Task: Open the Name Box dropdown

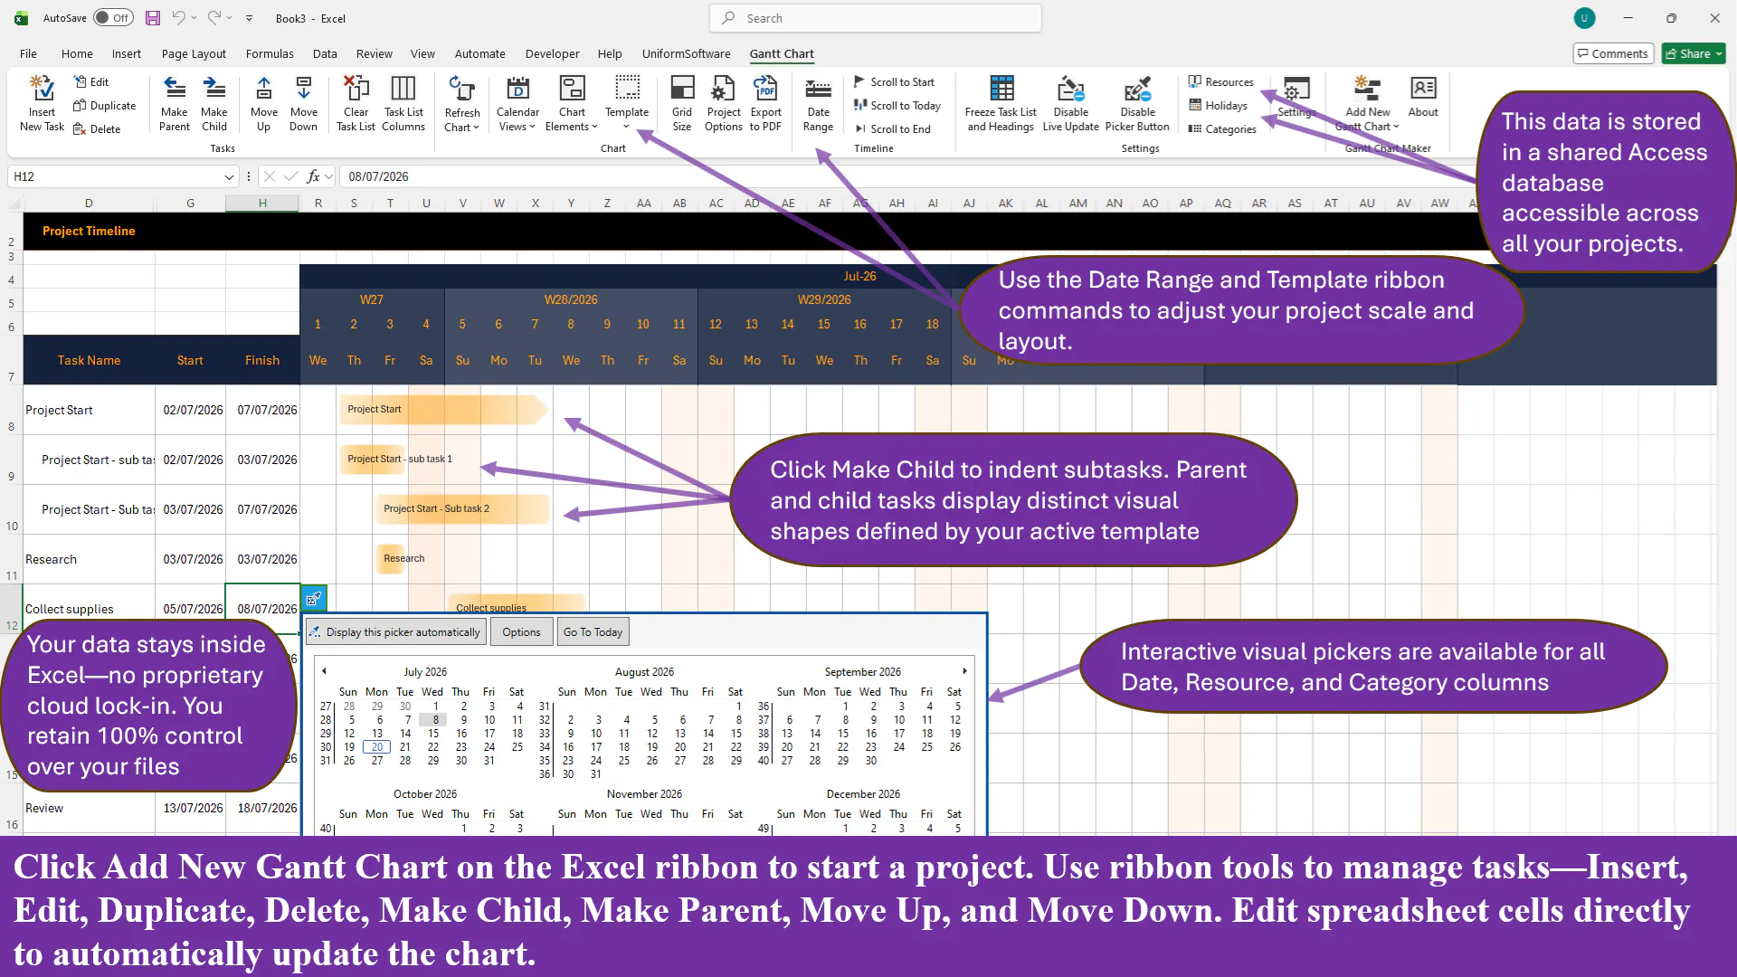Action: pyautogui.click(x=229, y=176)
